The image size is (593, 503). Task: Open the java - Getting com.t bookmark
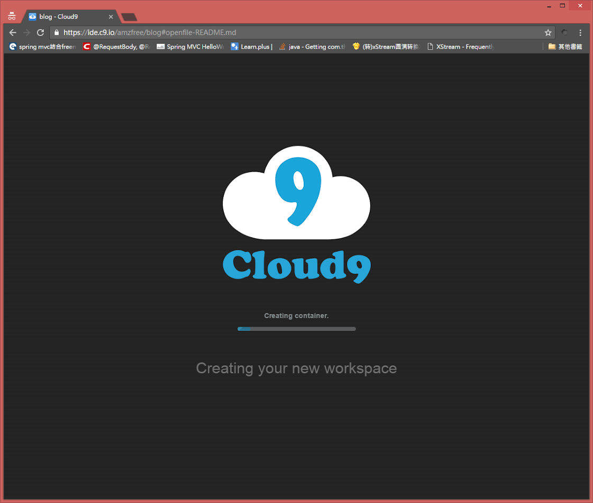pyautogui.click(x=313, y=47)
